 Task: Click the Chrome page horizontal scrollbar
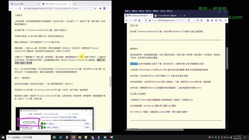(x=41, y=131)
